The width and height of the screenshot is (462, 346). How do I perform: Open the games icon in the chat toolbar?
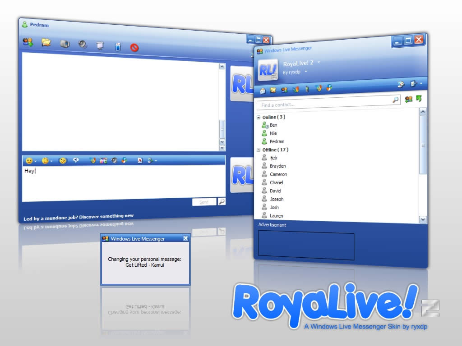[118, 46]
